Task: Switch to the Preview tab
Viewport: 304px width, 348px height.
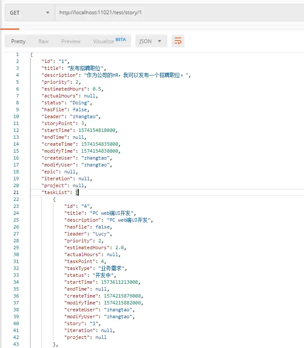Action: point(71,41)
